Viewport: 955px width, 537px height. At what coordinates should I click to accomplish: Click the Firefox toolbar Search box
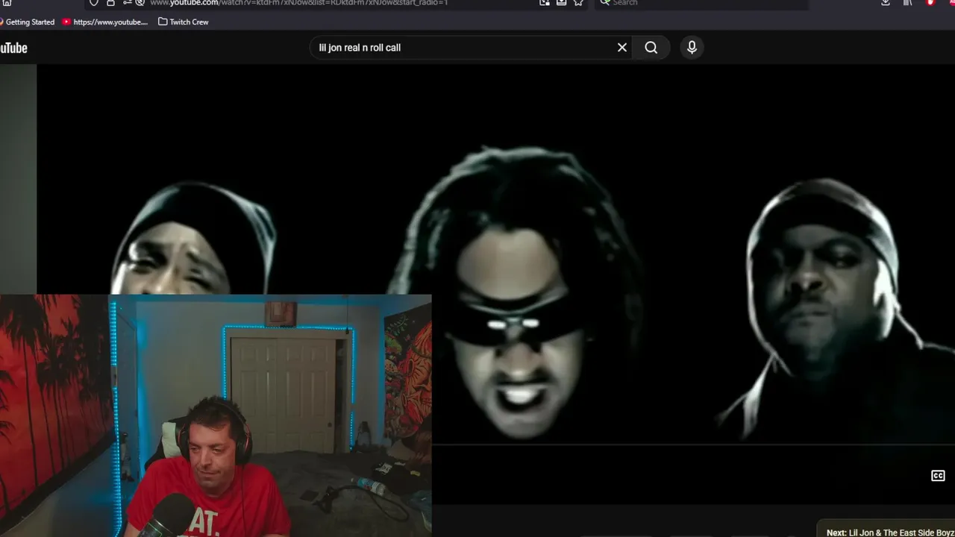[701, 3]
